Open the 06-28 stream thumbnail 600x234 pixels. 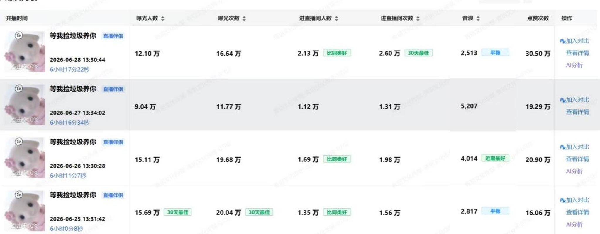pyautogui.click(x=25, y=52)
